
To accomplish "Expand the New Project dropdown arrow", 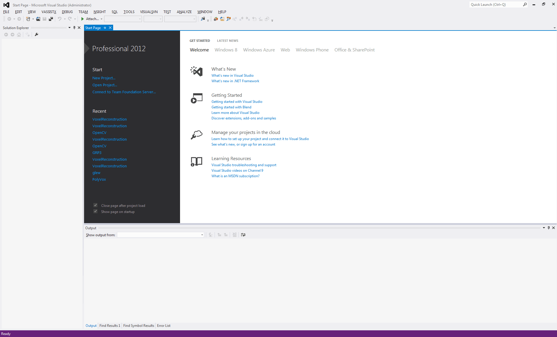I will 33,19.
